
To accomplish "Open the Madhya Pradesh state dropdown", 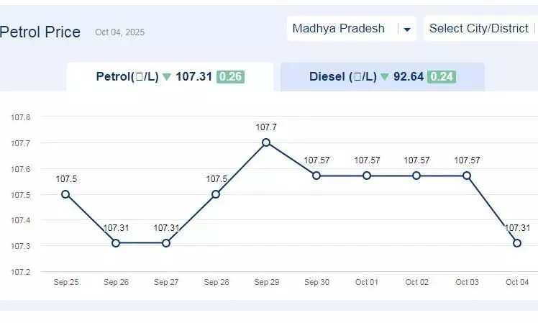I will (x=338, y=29).
